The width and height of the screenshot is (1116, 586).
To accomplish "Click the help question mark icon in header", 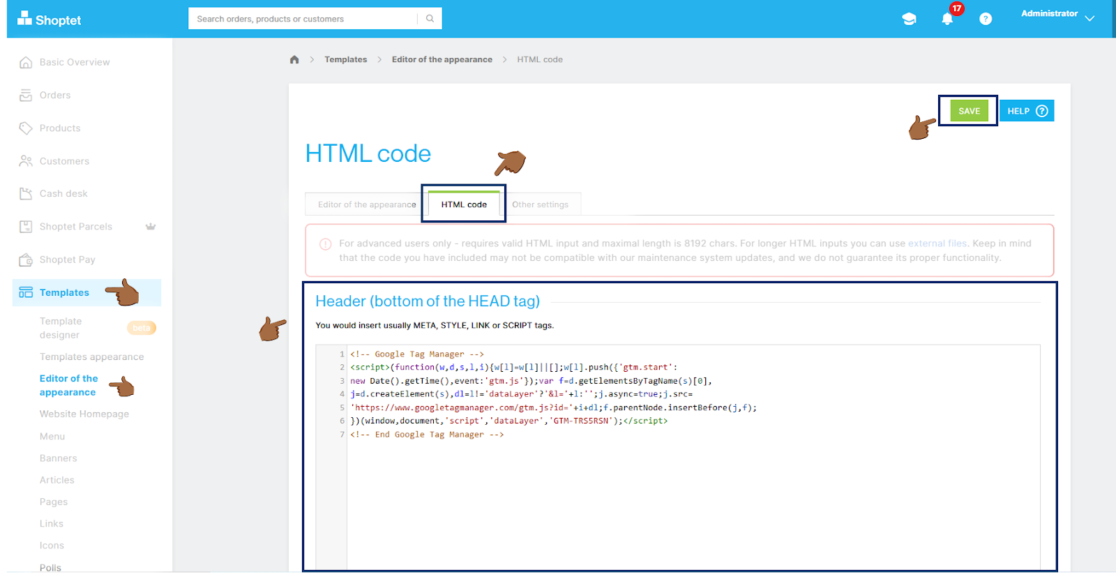I will pyautogui.click(x=986, y=19).
